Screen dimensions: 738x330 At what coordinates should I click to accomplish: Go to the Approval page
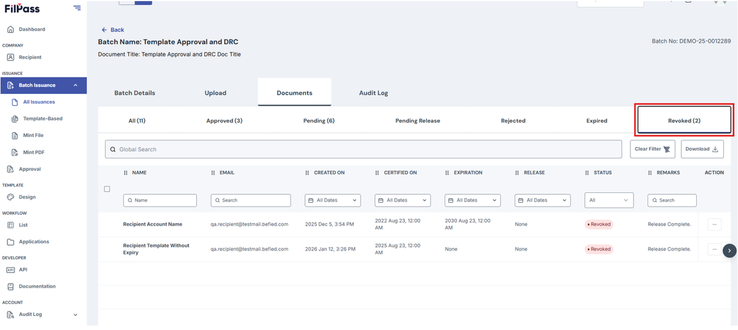(x=30, y=169)
